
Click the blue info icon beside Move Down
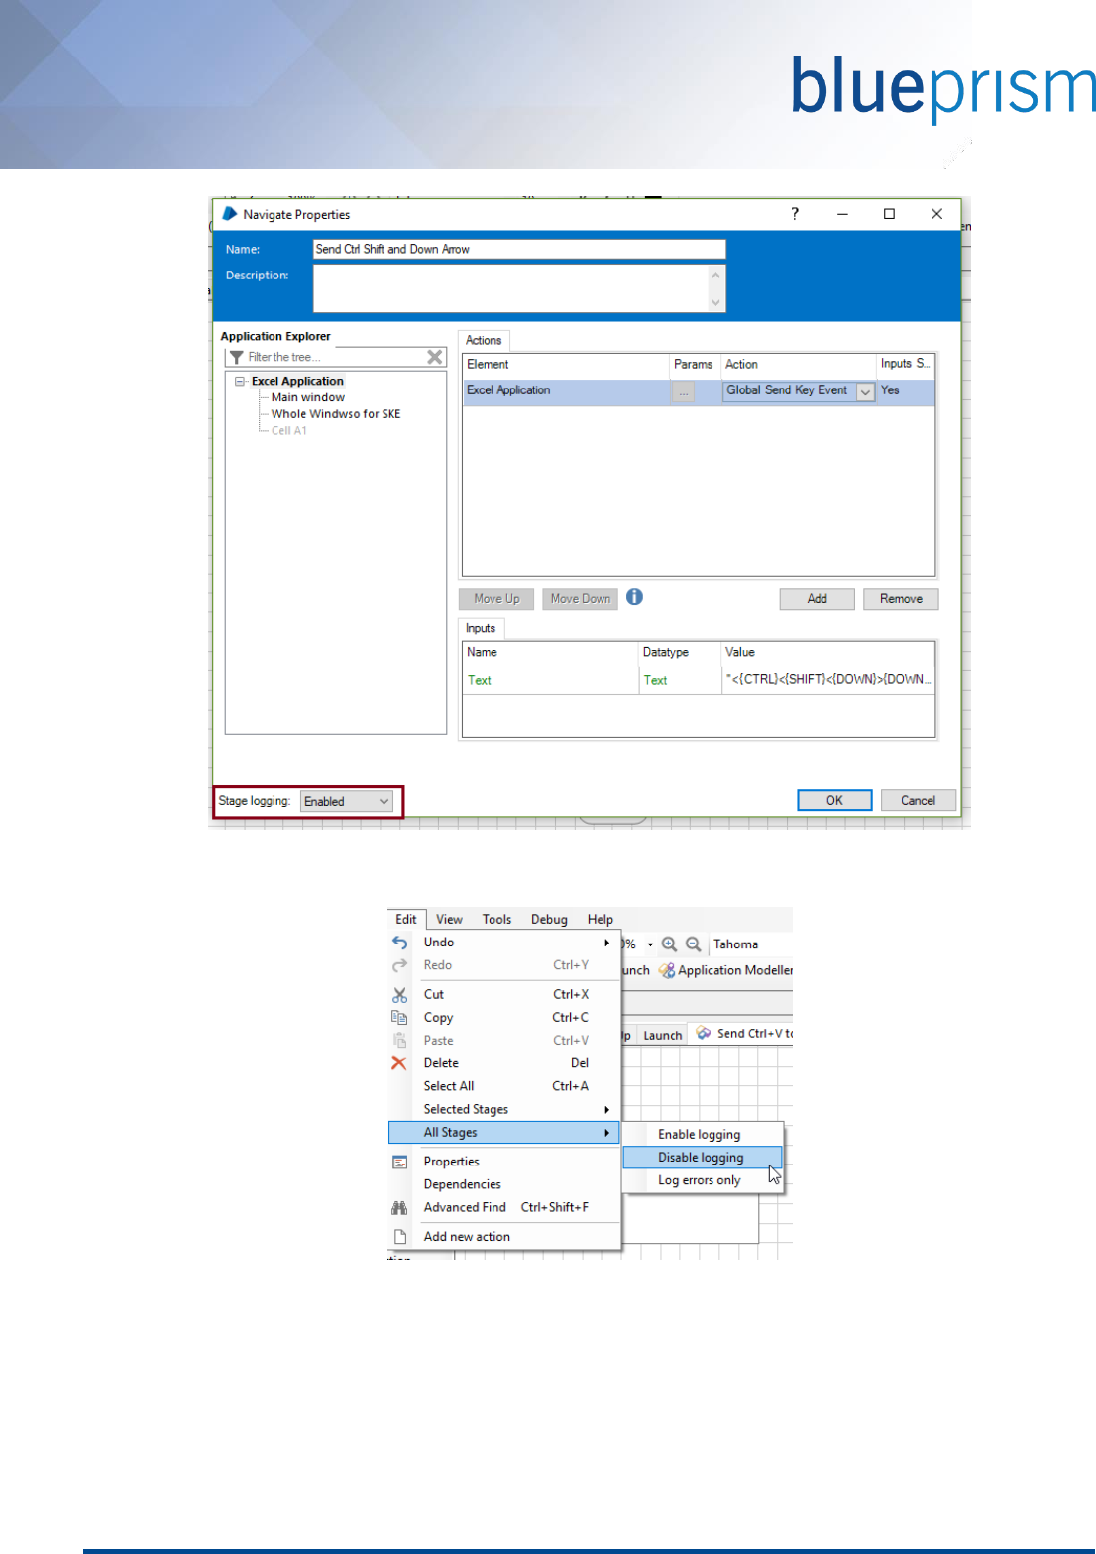(x=635, y=597)
